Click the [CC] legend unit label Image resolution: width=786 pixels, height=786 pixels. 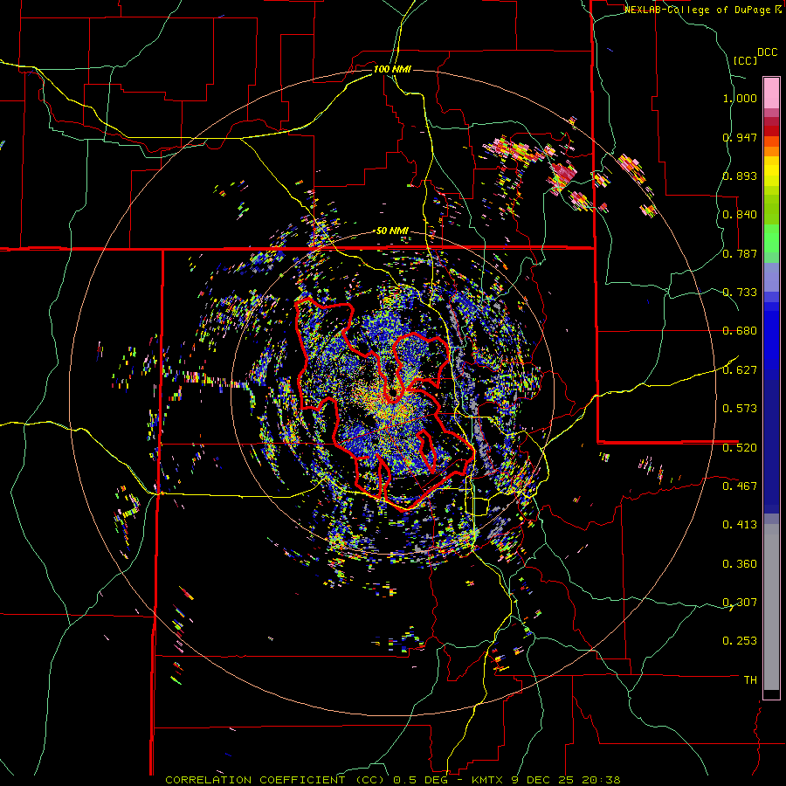coord(745,60)
